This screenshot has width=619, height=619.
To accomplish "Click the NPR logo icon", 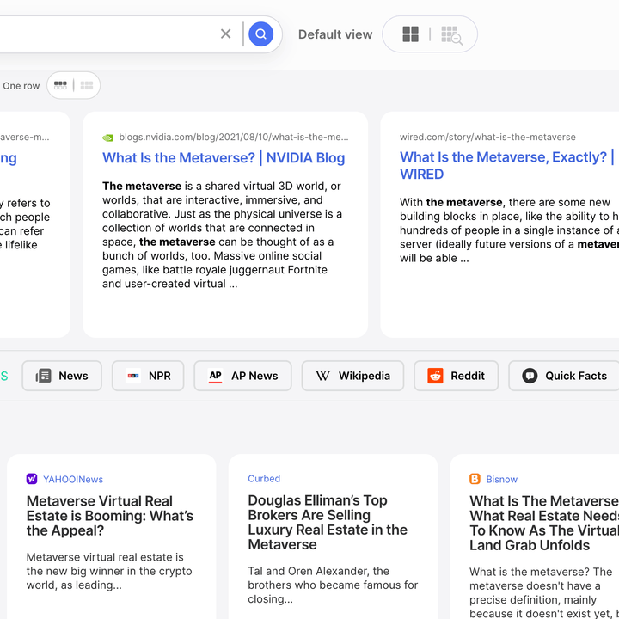I will click(x=133, y=376).
